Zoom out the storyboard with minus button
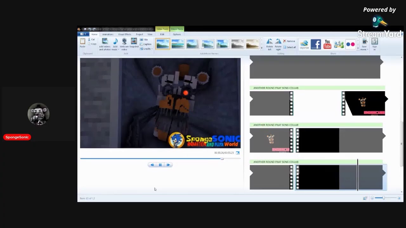 [372, 198]
